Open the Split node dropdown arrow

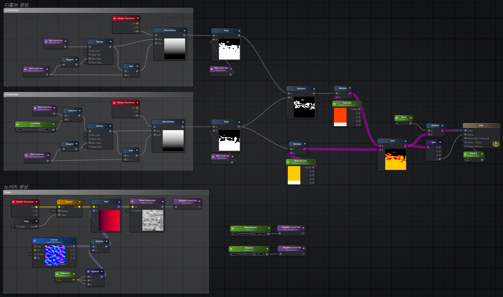[440, 142]
